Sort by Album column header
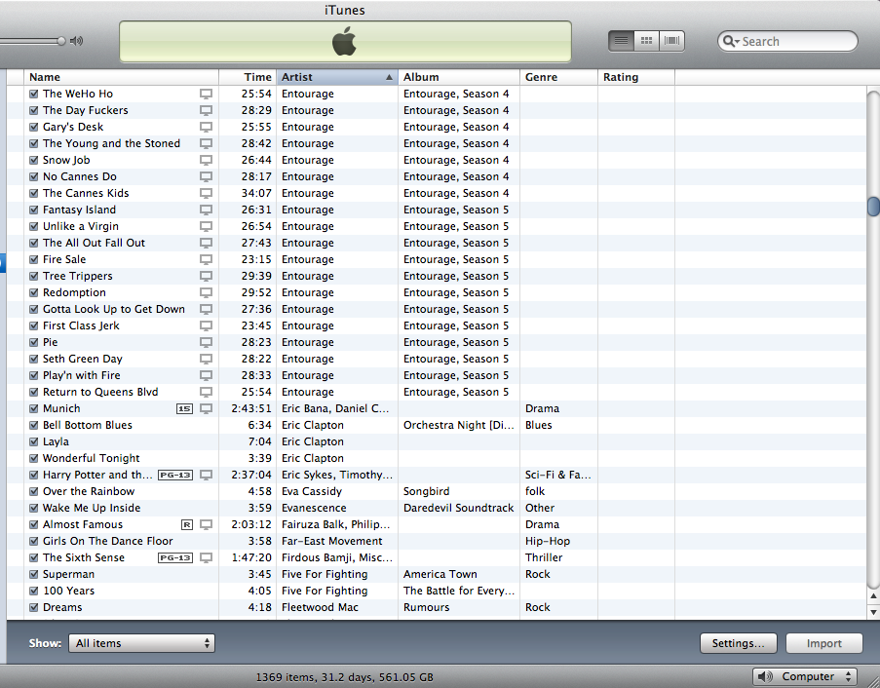Screen dimensions: 880x688 pyautogui.click(x=459, y=77)
